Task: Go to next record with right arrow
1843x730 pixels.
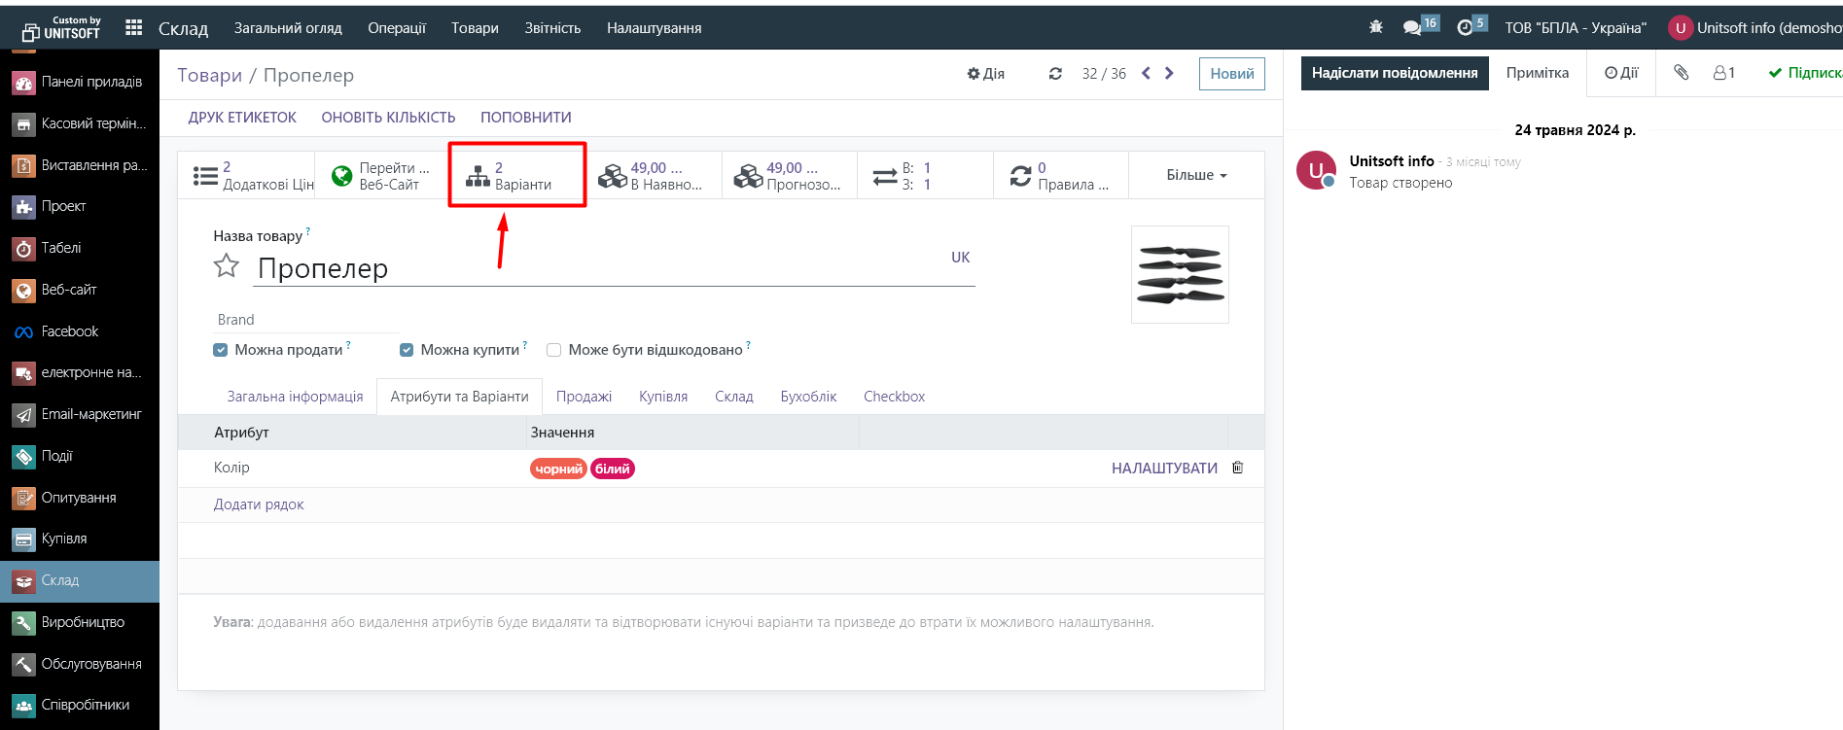Action: [x=1169, y=73]
